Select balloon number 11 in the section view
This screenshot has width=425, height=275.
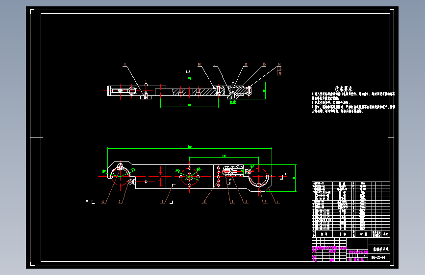[216, 65]
